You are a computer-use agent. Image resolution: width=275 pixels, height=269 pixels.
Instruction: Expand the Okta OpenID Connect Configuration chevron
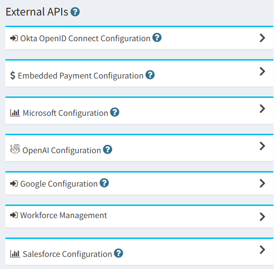pyautogui.click(x=262, y=38)
